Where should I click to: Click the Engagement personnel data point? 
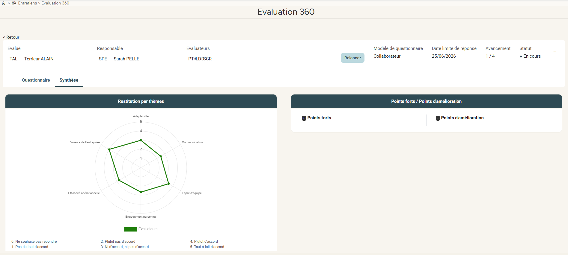[x=141, y=192]
